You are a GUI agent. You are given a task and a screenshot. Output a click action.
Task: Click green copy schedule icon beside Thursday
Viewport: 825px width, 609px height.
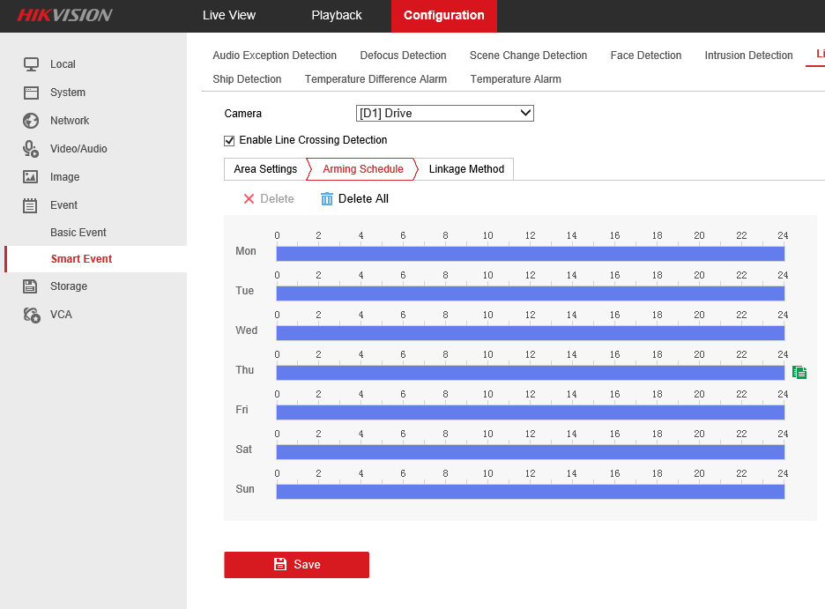(799, 373)
